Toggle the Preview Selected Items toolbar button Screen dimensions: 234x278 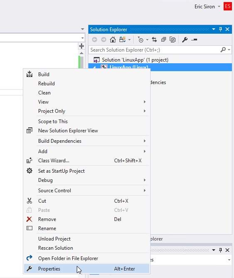(194, 40)
